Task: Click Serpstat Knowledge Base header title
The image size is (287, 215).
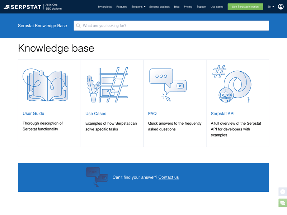Action: coord(42,25)
